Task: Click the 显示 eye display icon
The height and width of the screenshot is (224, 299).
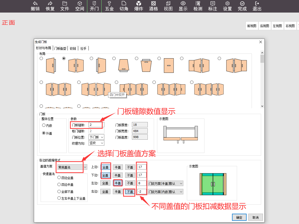Action: [183, 6]
